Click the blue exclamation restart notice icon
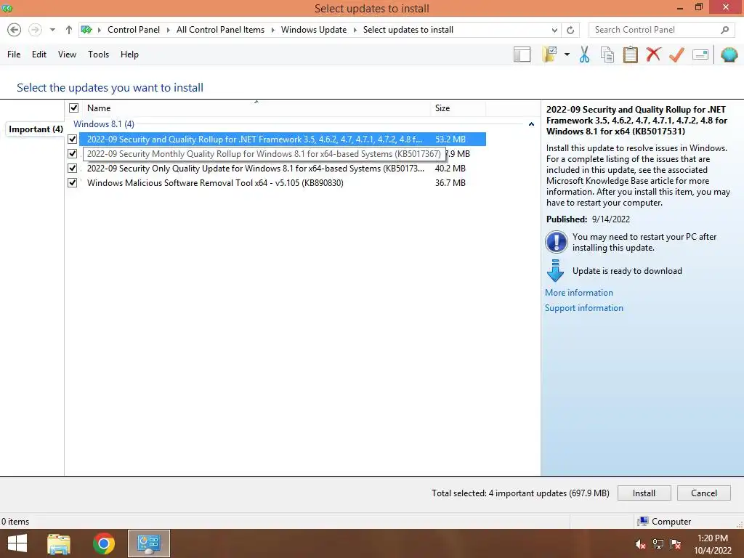 pyautogui.click(x=556, y=242)
